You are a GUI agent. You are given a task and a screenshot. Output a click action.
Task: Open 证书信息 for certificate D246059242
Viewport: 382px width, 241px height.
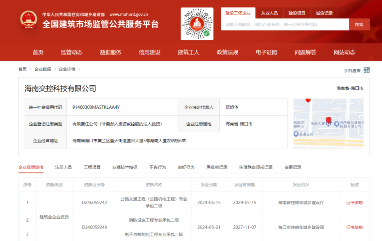click(354, 203)
